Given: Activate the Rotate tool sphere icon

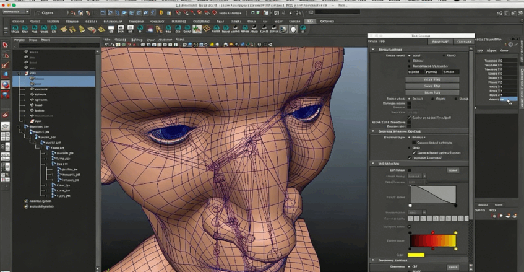Looking at the screenshot, I should [x=6, y=85].
